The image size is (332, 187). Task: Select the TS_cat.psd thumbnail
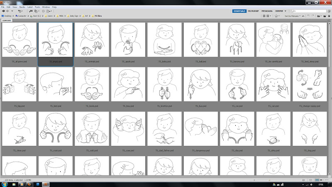pyautogui.click(x=273, y=84)
